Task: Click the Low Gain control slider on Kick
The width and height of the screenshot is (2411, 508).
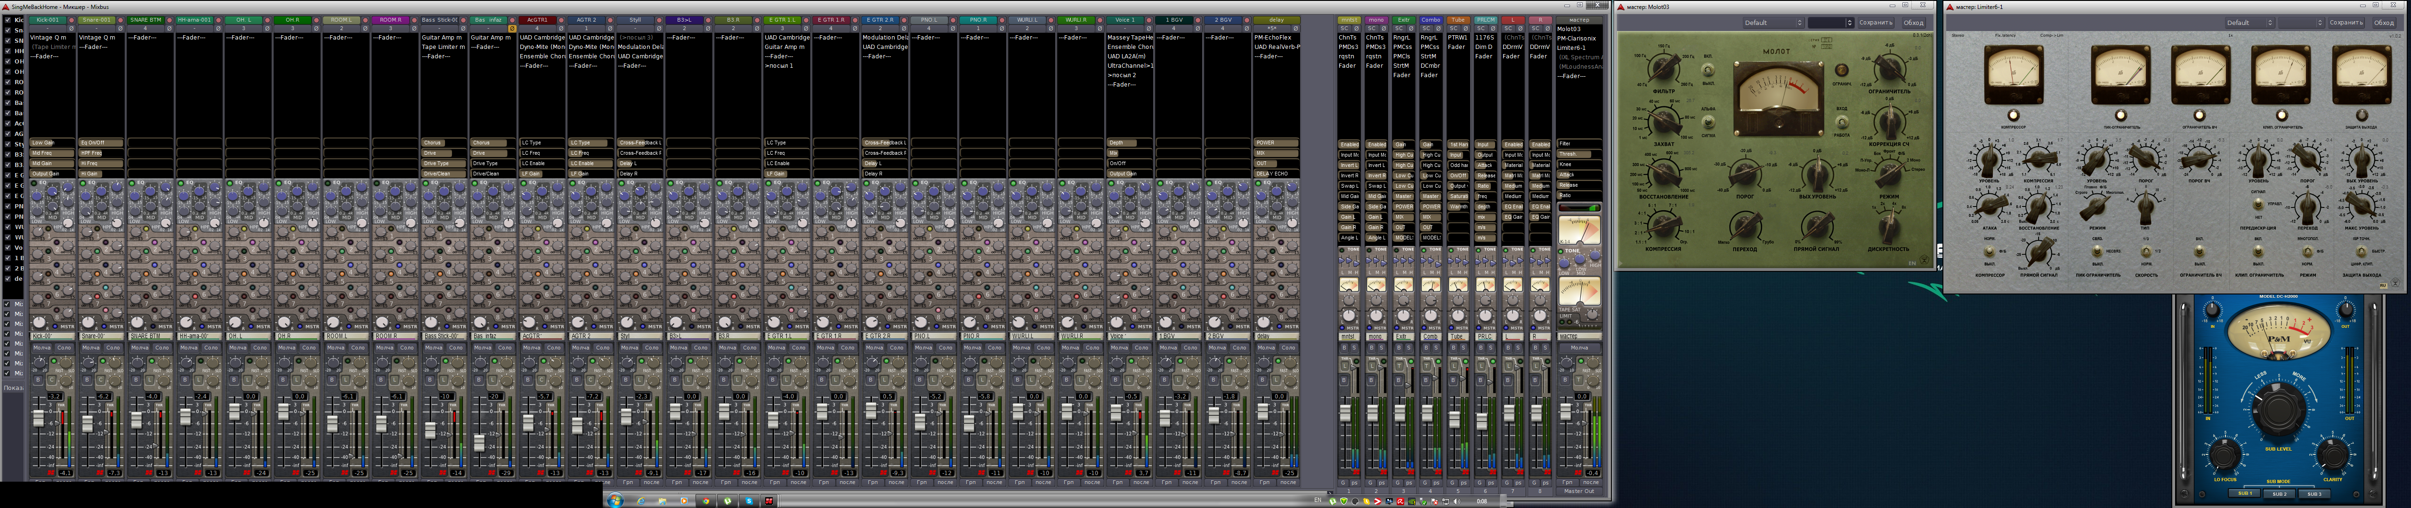Action: point(52,143)
